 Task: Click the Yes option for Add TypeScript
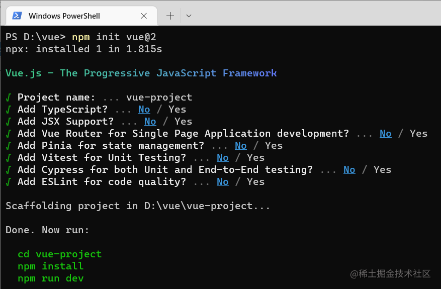coord(177,110)
